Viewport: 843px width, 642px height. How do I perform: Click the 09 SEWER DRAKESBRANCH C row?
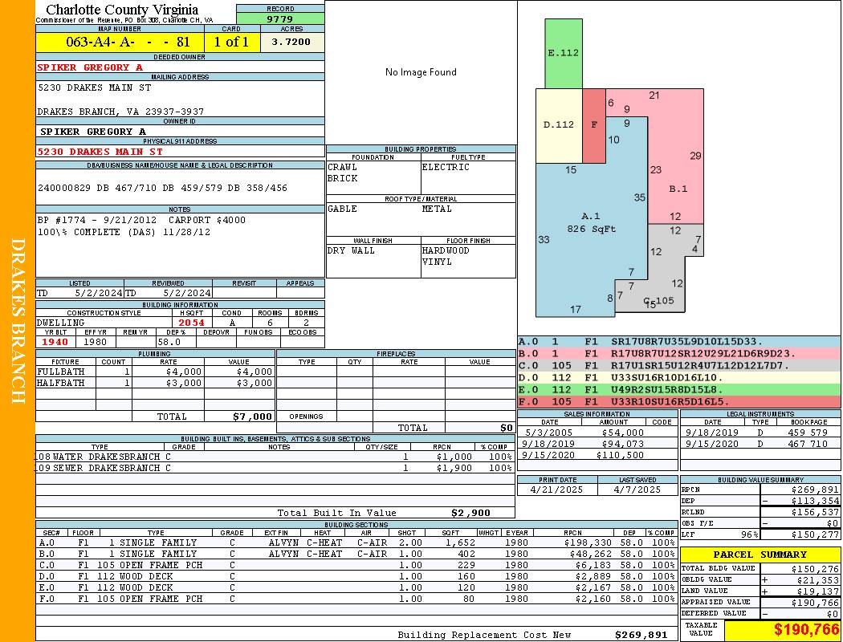(x=275, y=469)
